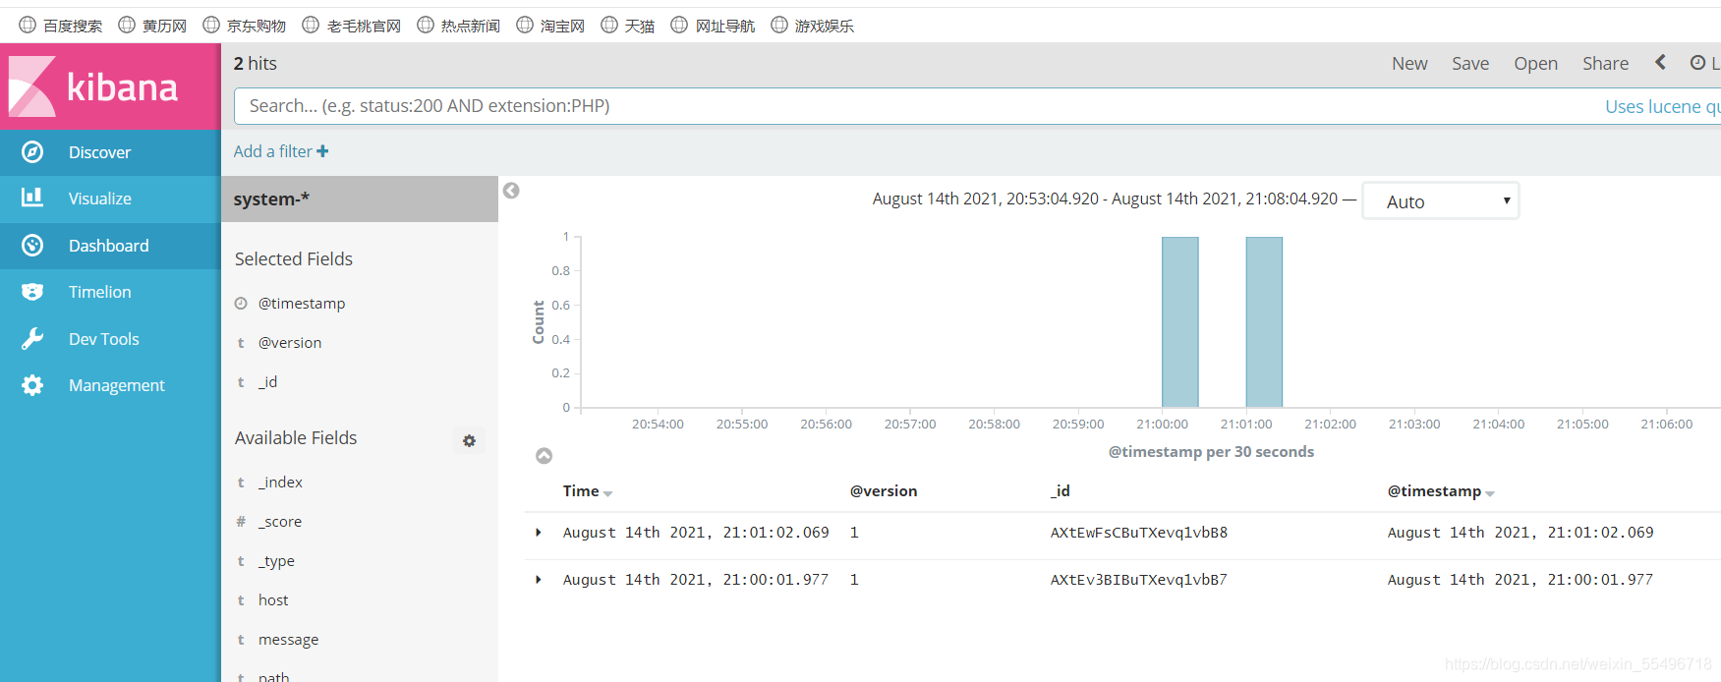Open Dev Tools wrench icon
The width and height of the screenshot is (1721, 682).
pyautogui.click(x=32, y=339)
